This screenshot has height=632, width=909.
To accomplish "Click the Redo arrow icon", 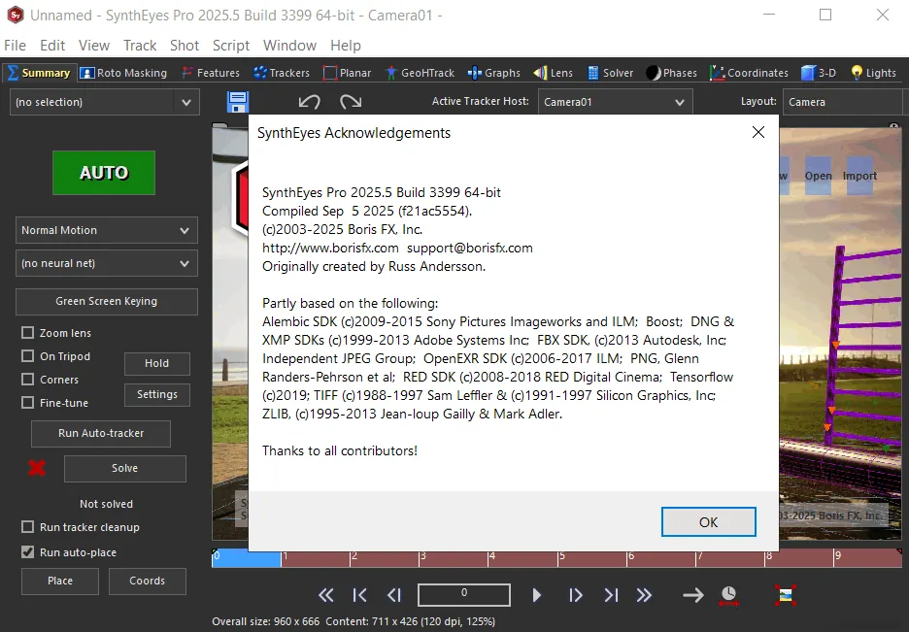I will coord(351,102).
